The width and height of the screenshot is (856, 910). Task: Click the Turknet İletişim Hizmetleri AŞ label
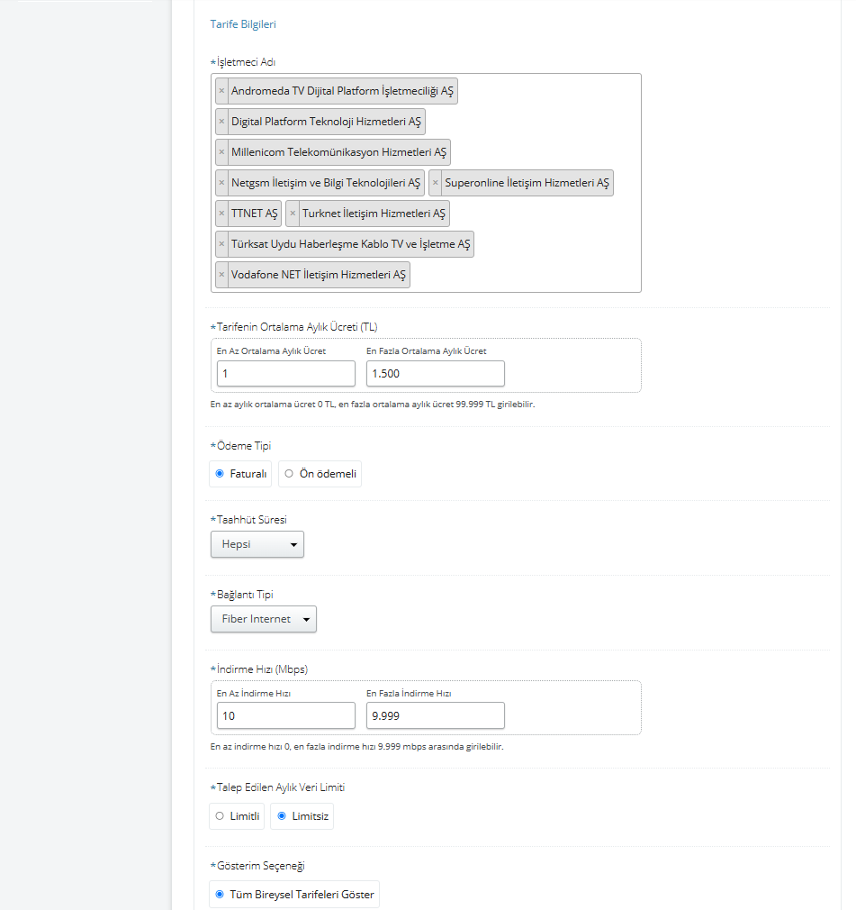(x=374, y=214)
